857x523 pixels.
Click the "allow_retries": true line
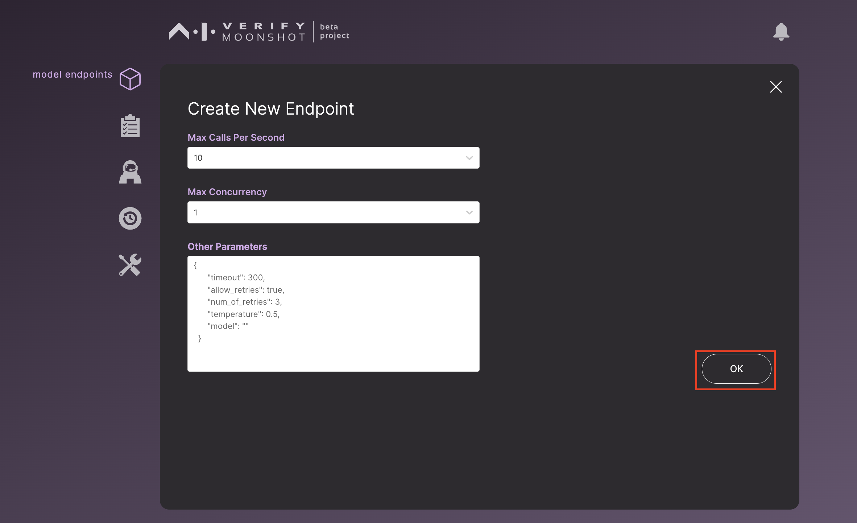point(246,290)
